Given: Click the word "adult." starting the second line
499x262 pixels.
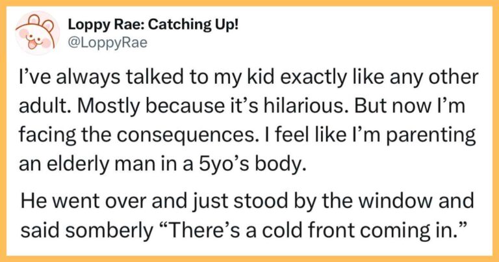Looking at the screenshot, I should click(x=40, y=105).
